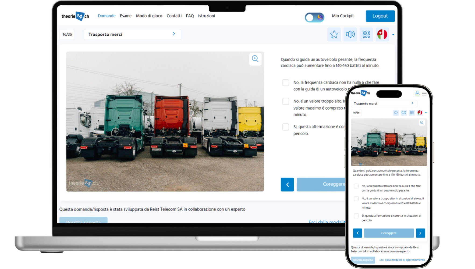The width and height of the screenshot is (475, 269).
Task: Zoom the truck image with laptop magnifier icon
Action: [x=255, y=59]
